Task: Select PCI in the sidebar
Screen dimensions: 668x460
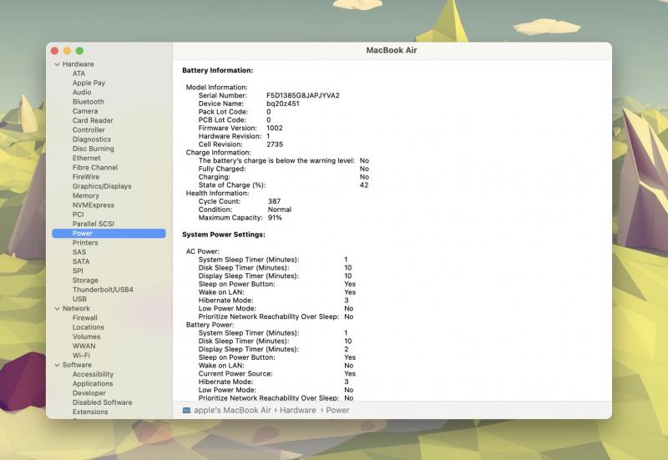Action: coord(78,215)
